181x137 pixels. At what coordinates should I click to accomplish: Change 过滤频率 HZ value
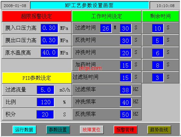coord(126,90)
